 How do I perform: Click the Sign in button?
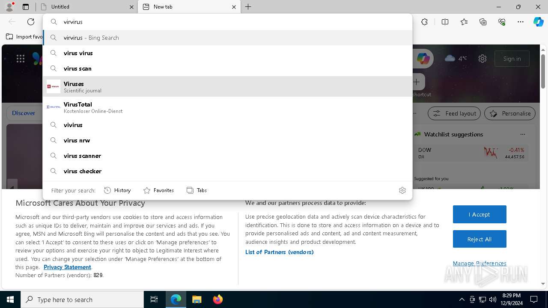512,59
